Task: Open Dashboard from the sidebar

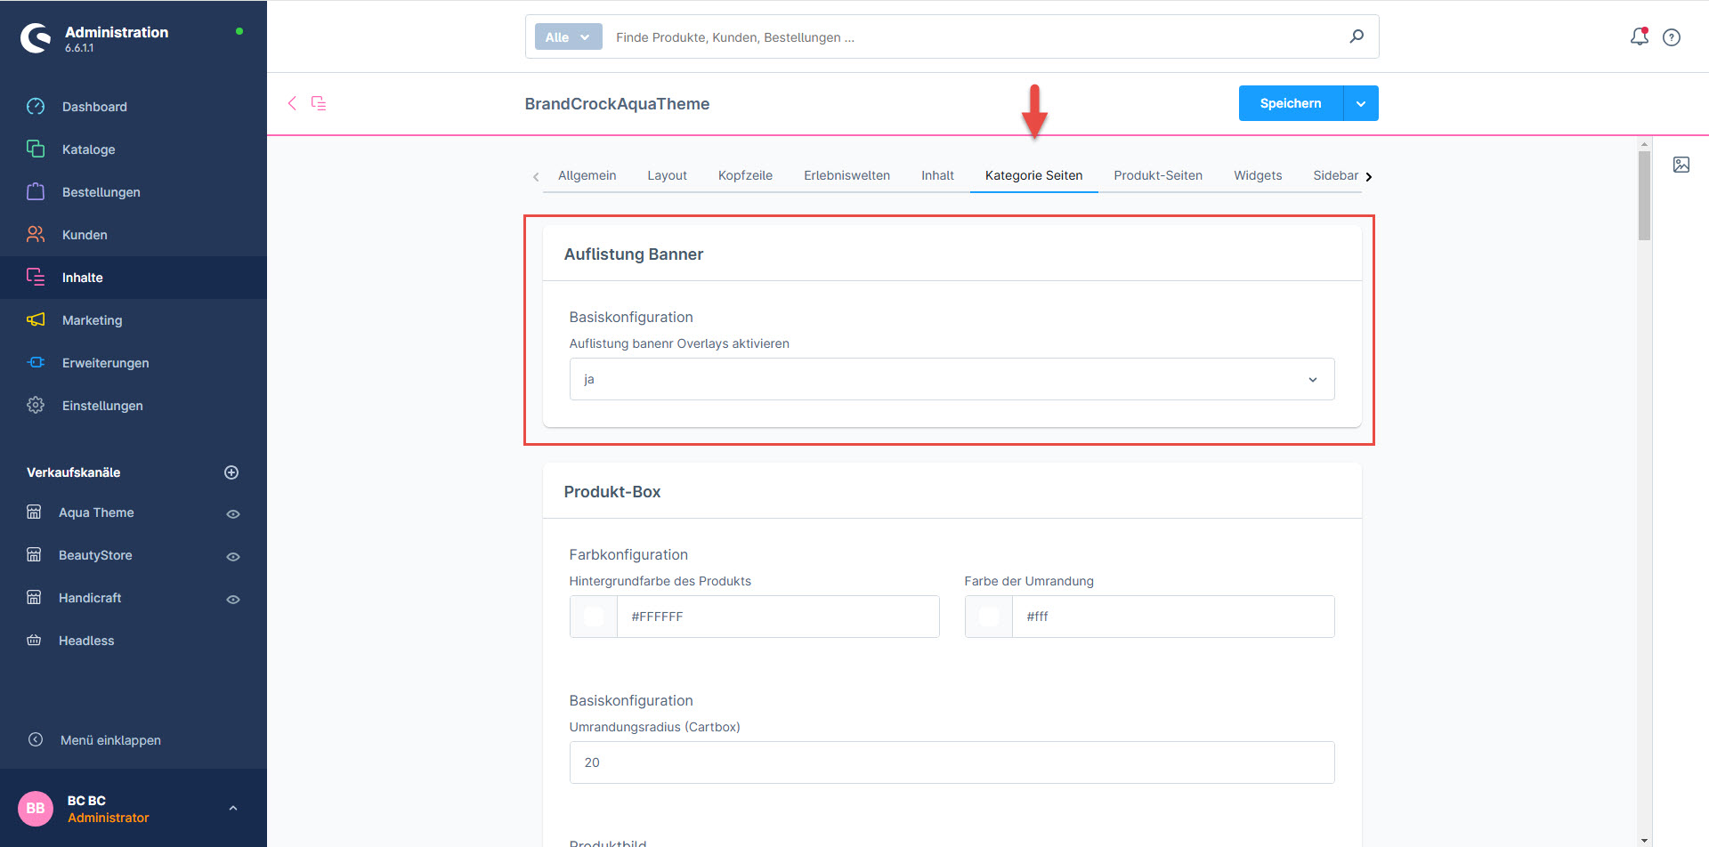Action: tap(94, 107)
